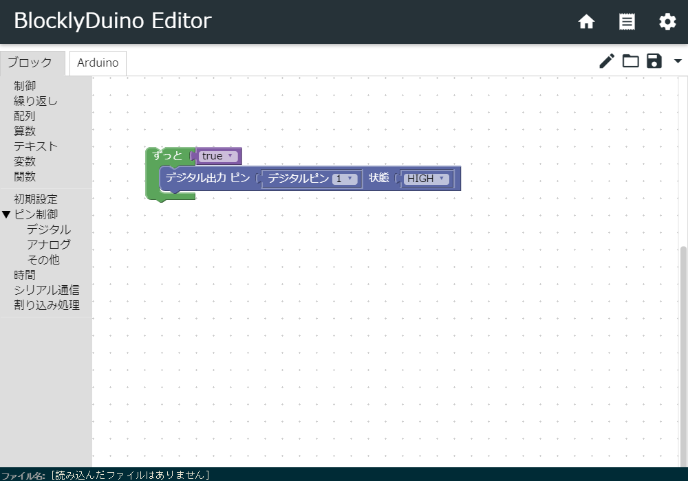Save project with the floppy disk icon

tap(654, 61)
